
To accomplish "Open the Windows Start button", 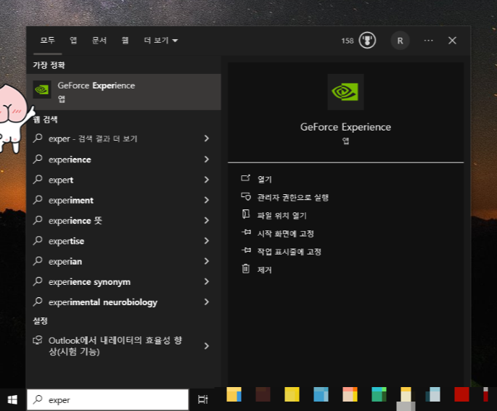I will (x=12, y=399).
